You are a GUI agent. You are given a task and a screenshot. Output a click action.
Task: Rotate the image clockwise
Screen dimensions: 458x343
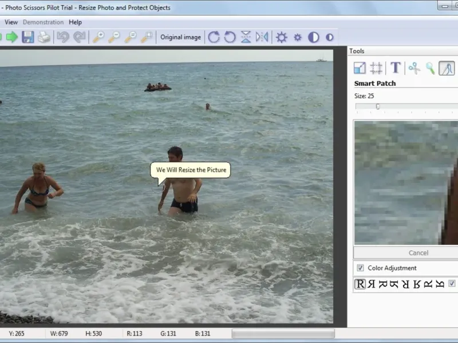[214, 37]
